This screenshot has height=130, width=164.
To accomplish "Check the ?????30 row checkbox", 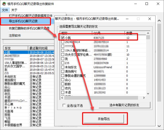I will coord(63,46).
